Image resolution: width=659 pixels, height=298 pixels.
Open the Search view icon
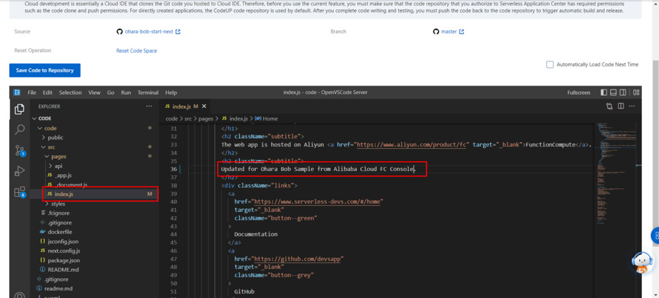20,130
